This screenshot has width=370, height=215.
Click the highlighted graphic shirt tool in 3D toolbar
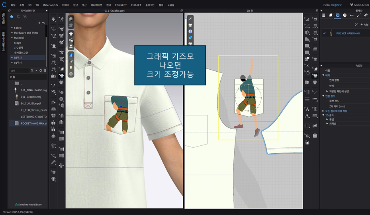pyautogui.click(x=61, y=75)
